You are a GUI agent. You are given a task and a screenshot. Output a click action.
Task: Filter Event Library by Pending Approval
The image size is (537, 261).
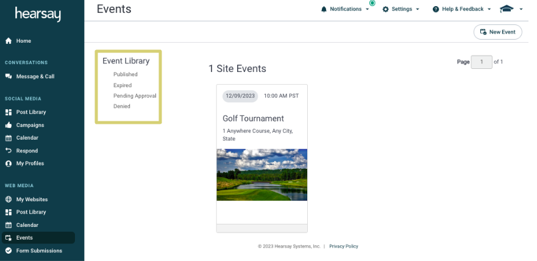click(x=135, y=96)
